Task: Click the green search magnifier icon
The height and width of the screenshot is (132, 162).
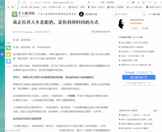Action: pos(144,14)
